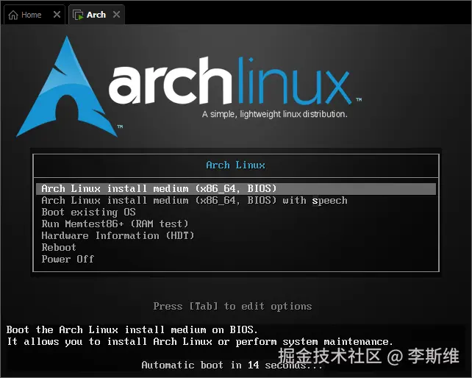Click 'A simple, lightweight linux distribution.' tagline
The image size is (472, 378).
point(275,115)
